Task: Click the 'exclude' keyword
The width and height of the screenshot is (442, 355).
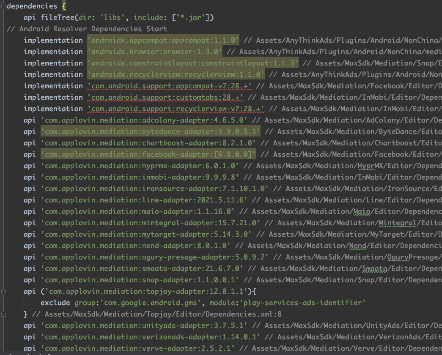Action: [55, 303]
